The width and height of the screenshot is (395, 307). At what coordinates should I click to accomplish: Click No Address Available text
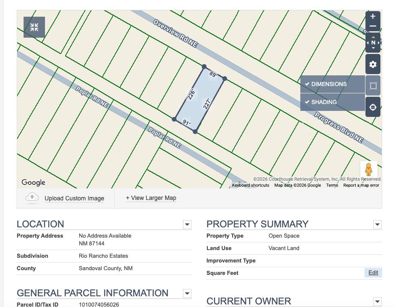tap(105, 236)
